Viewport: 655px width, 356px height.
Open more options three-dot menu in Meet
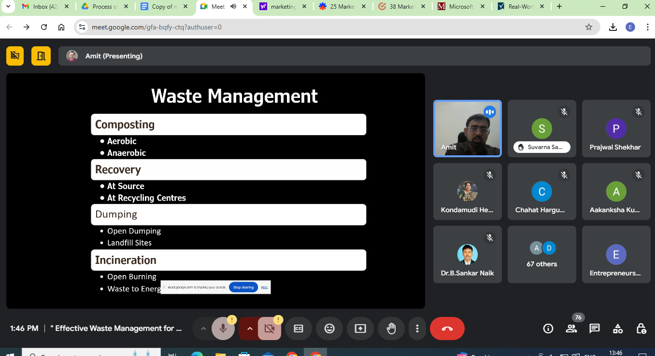coord(417,329)
